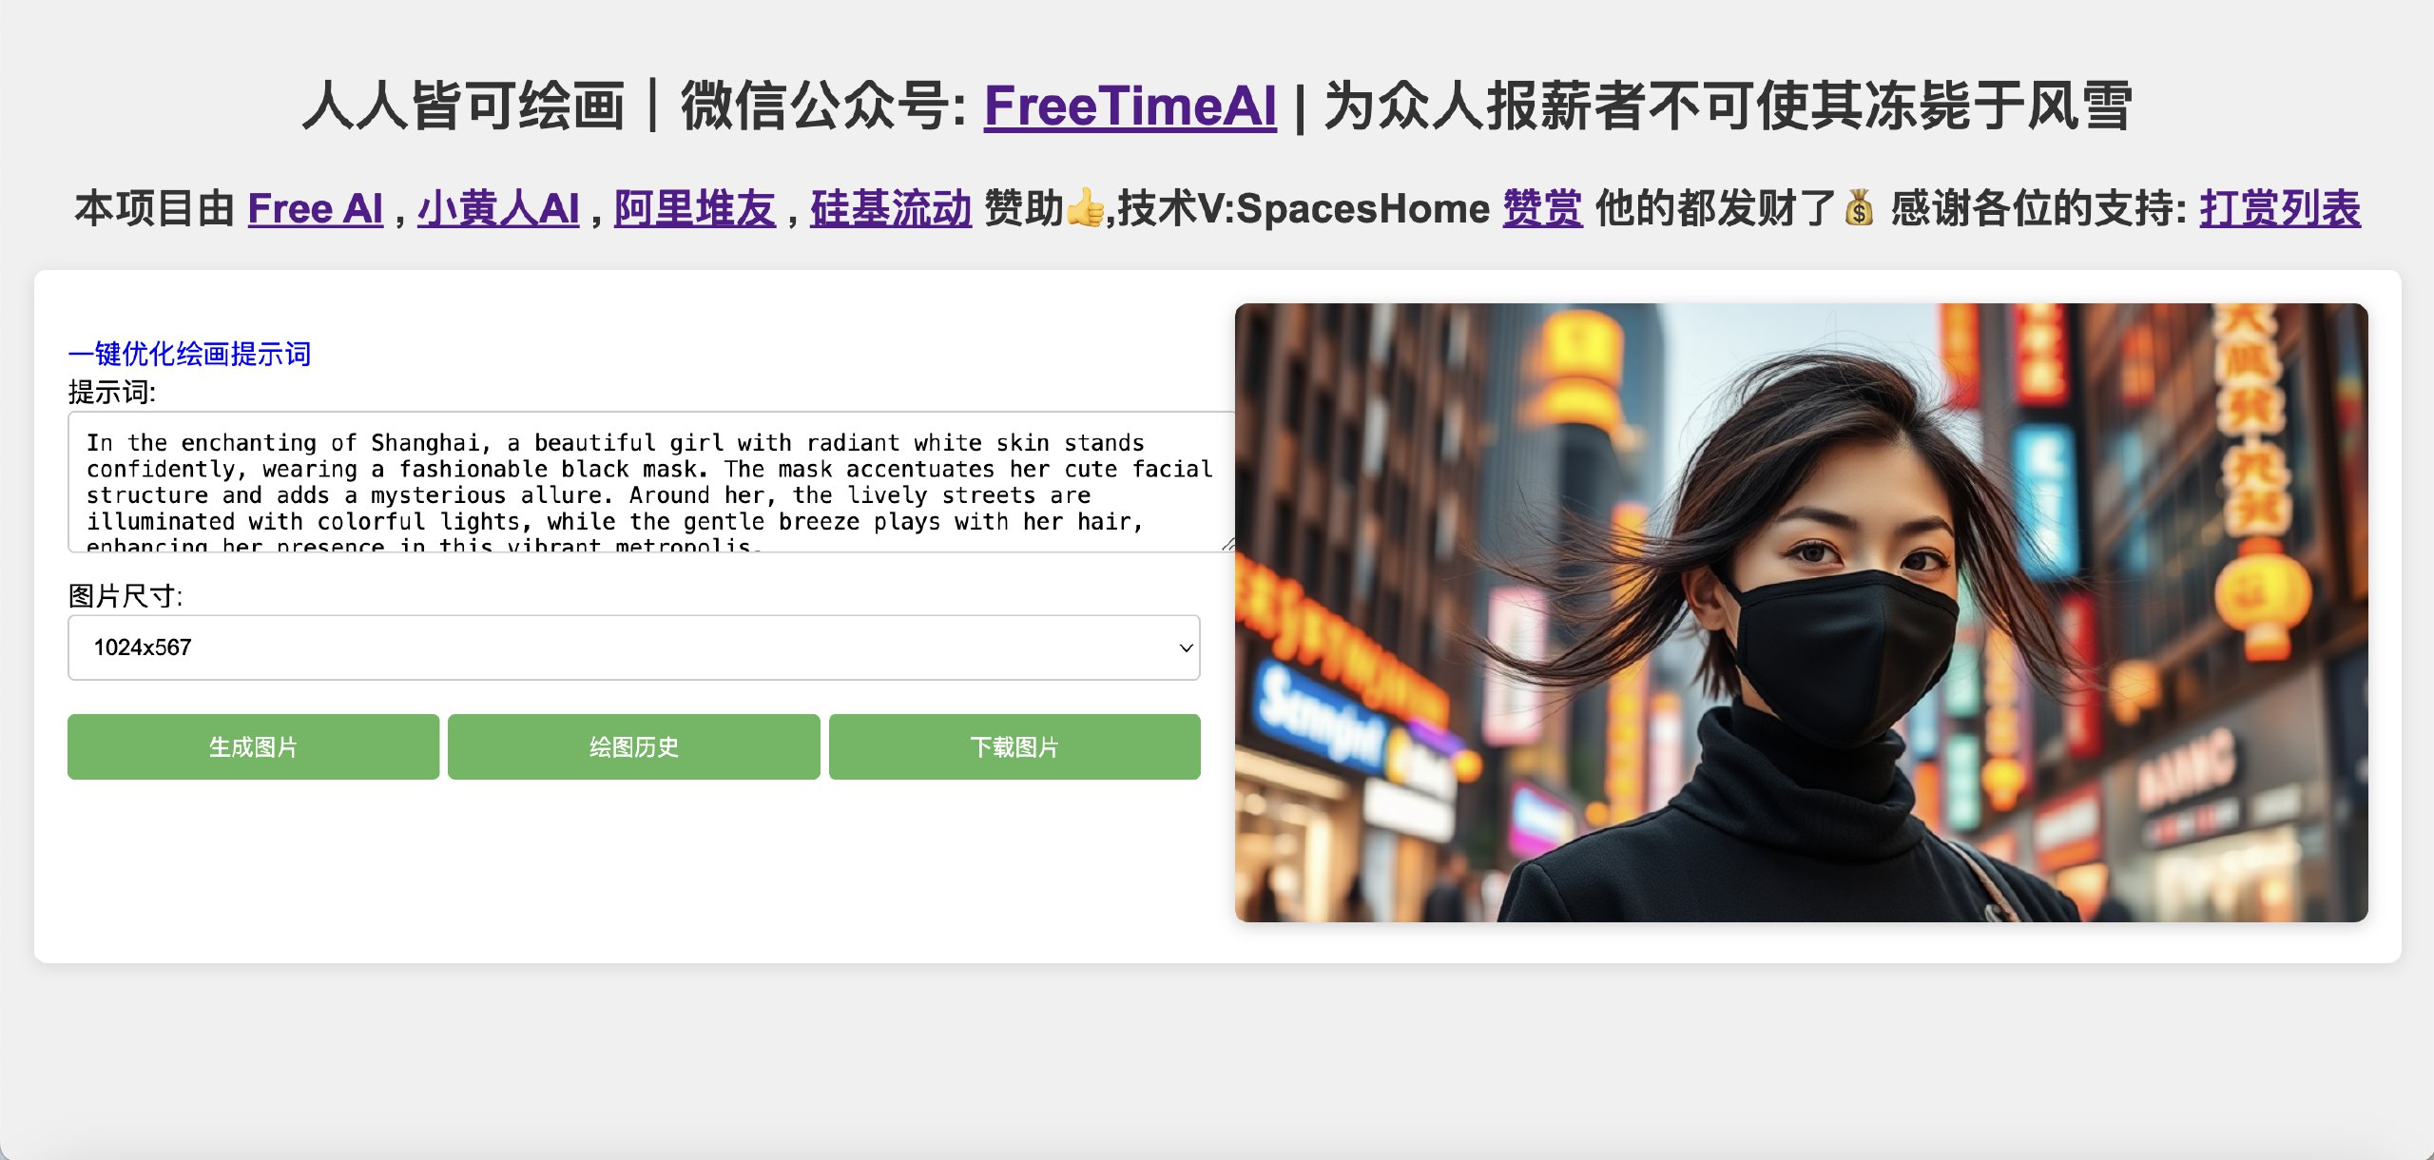Expand the 图片尺寸 size dropdown

click(634, 648)
